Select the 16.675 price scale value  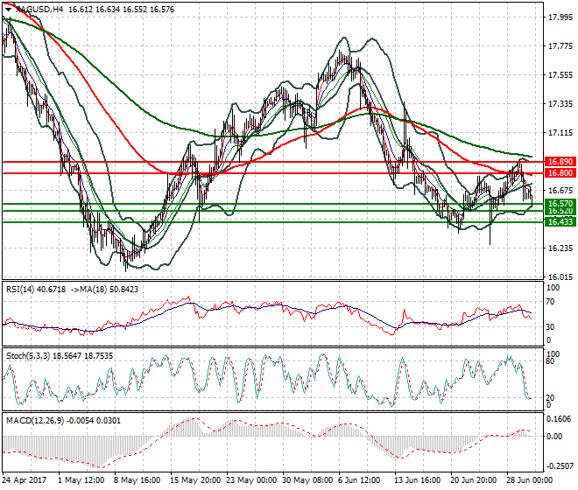click(x=560, y=191)
